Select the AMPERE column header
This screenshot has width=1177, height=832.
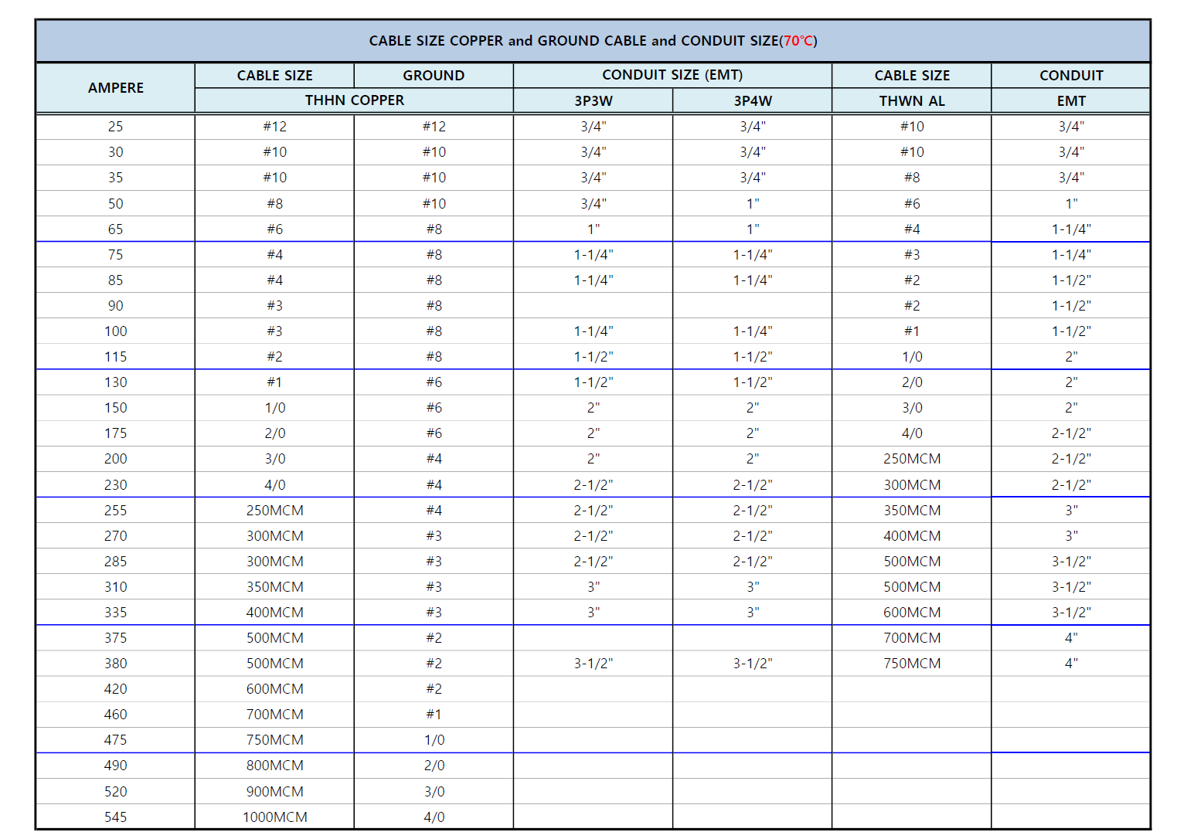tap(116, 88)
